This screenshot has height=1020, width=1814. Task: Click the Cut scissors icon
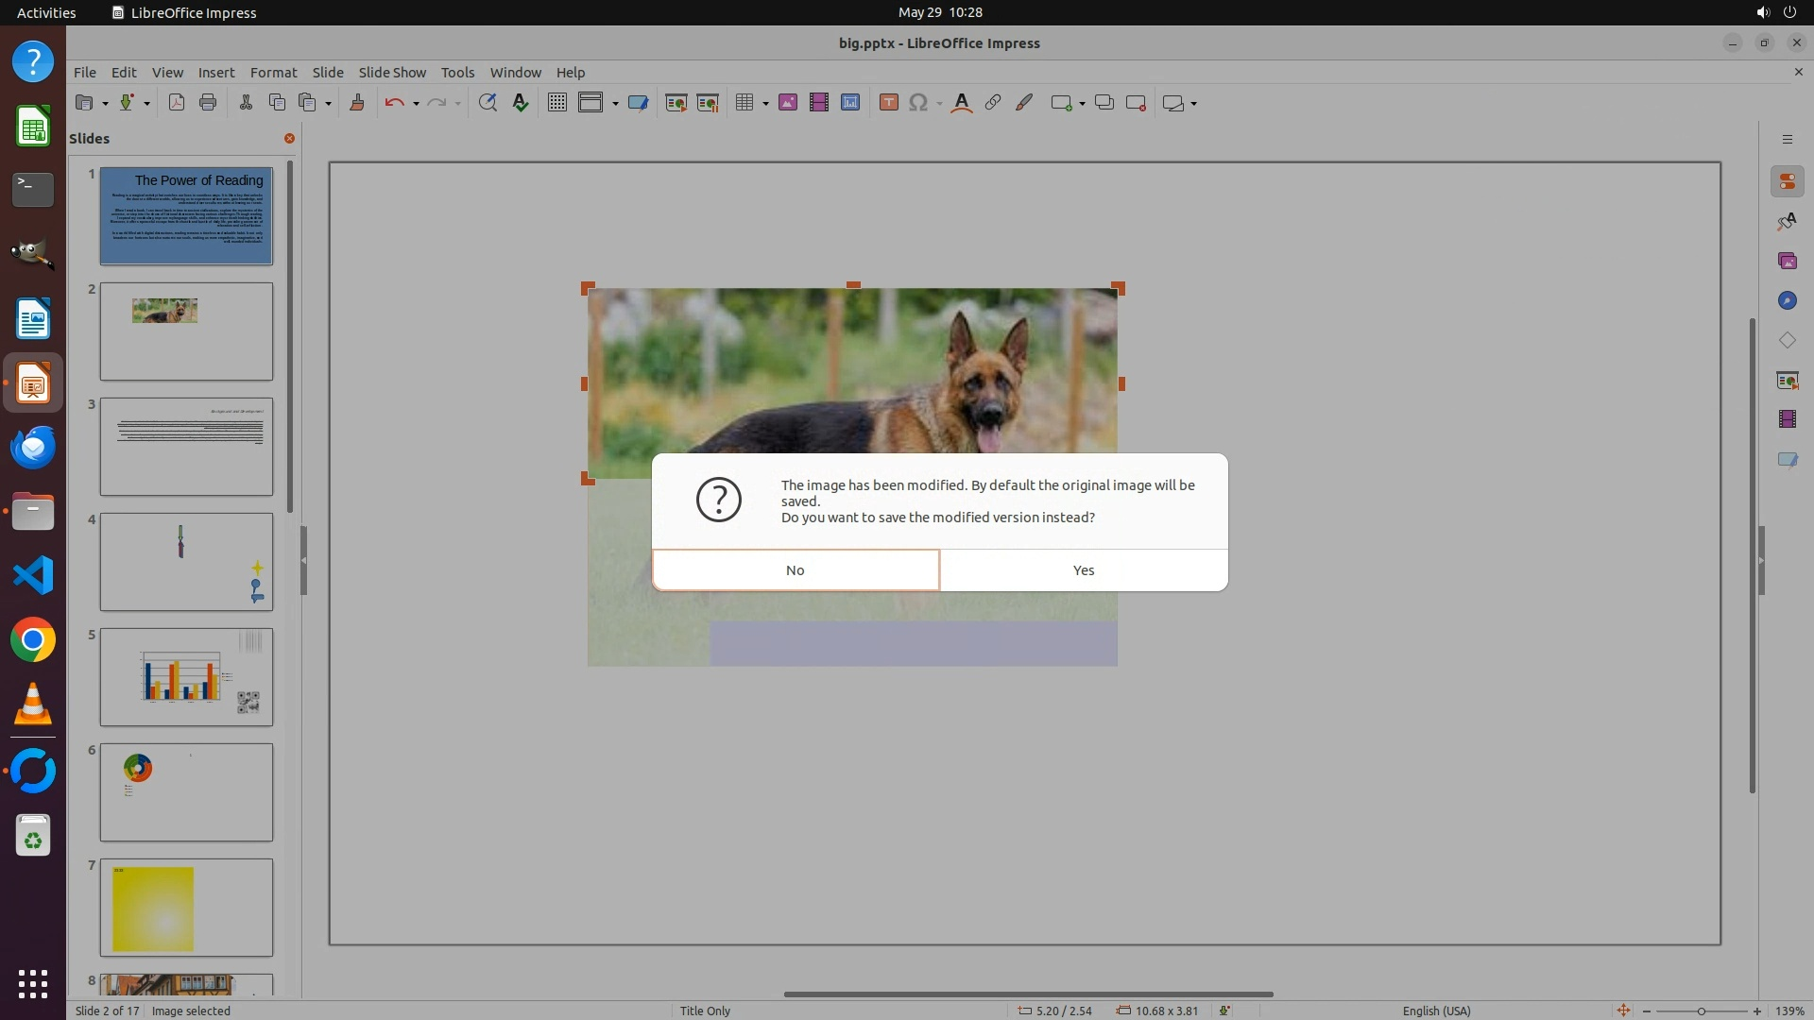246,103
